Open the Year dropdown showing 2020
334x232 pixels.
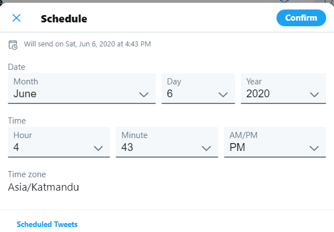283,88
